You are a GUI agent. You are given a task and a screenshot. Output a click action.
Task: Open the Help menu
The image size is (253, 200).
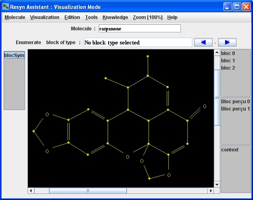click(172, 17)
